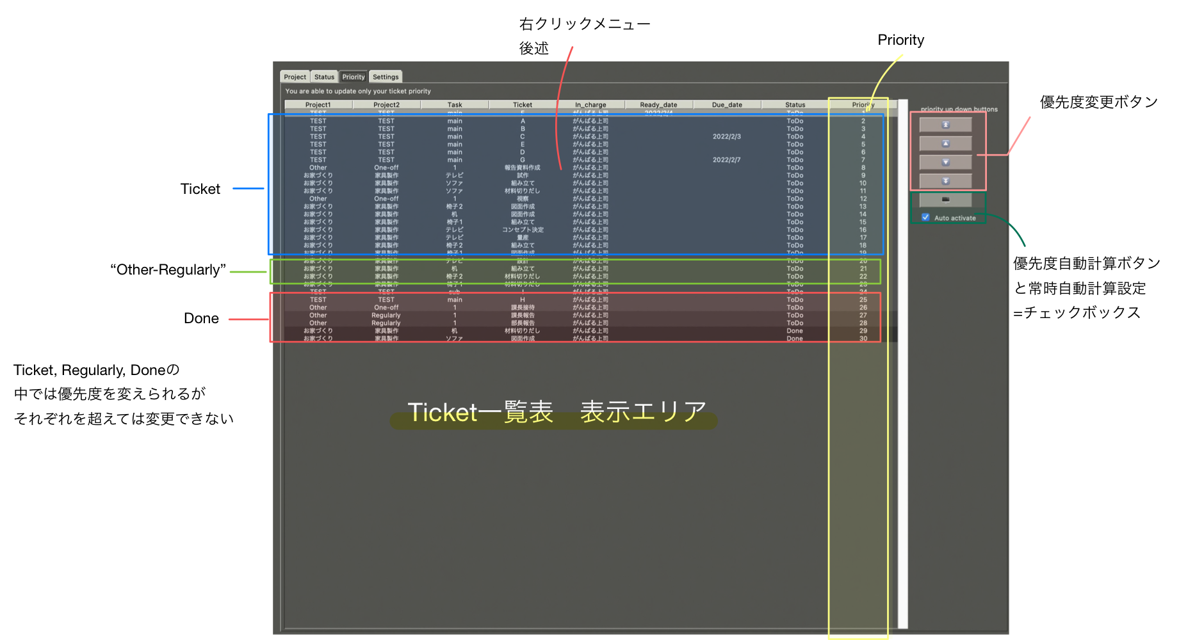Click the due date 2022/2/7 cell
This screenshot has width=1188, height=640.
[727, 160]
